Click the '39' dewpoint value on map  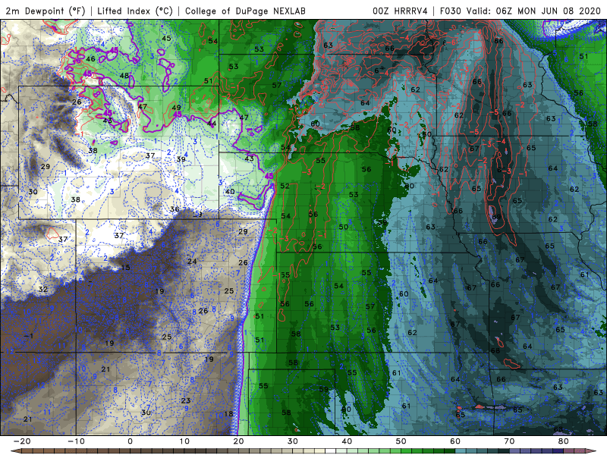(181, 159)
